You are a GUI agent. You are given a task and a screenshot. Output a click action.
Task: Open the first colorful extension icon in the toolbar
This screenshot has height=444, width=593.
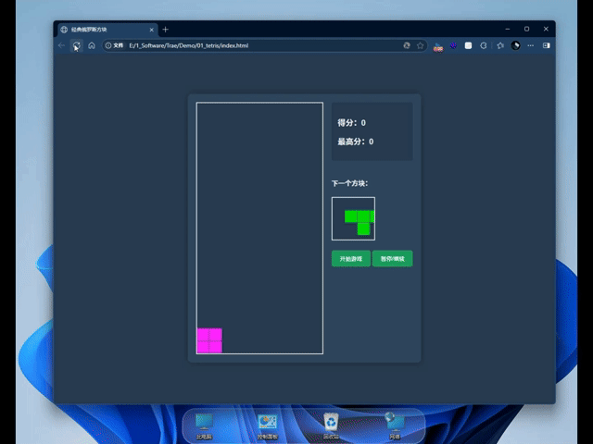coord(438,46)
